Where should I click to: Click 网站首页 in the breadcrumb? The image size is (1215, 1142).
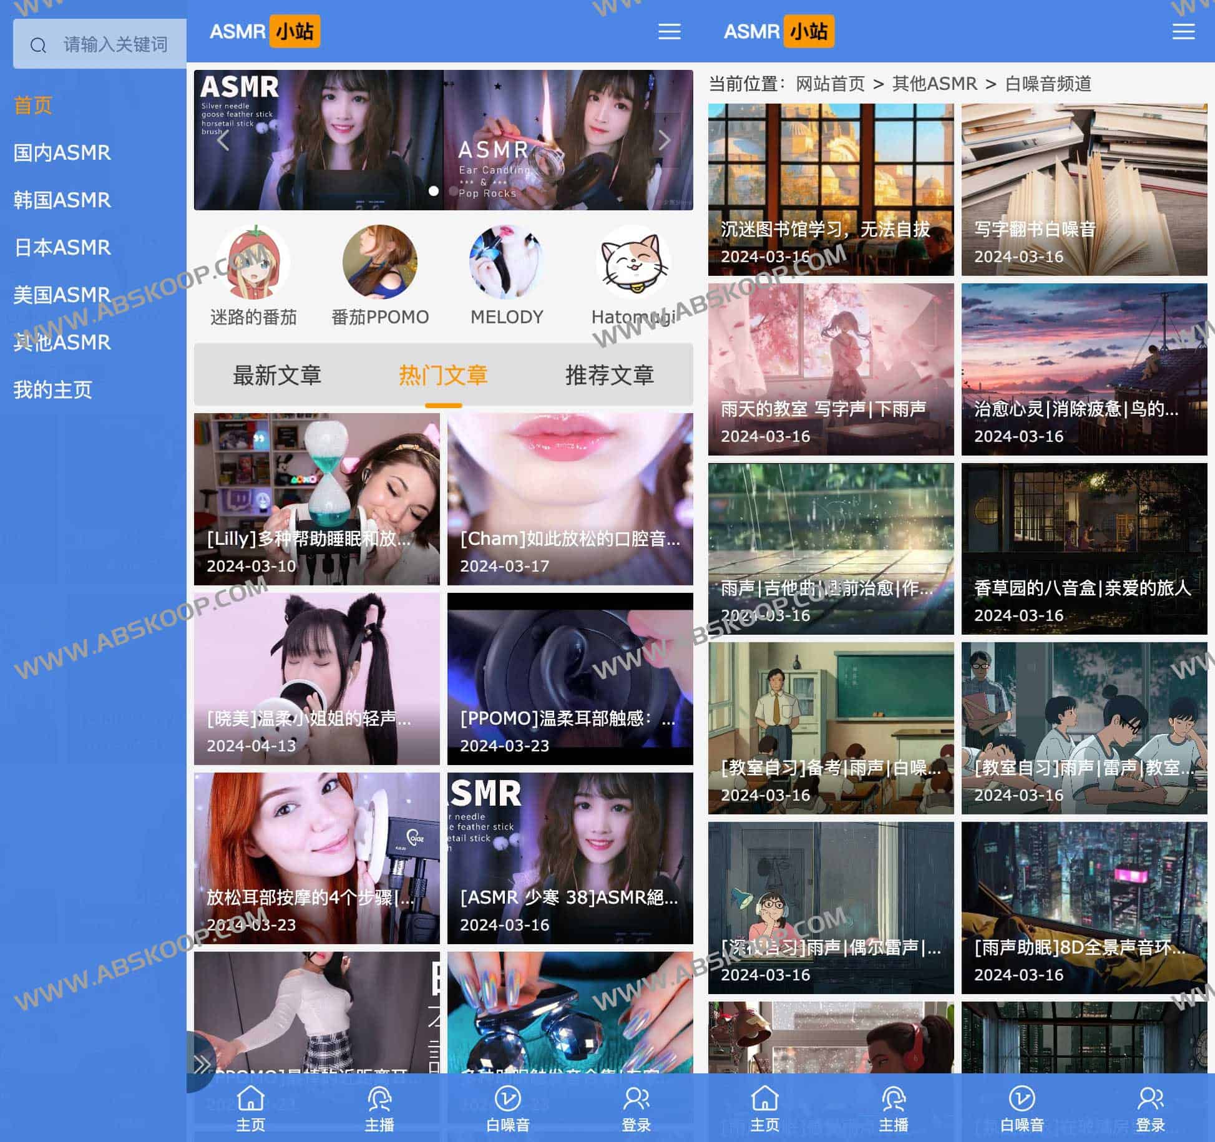coord(830,82)
